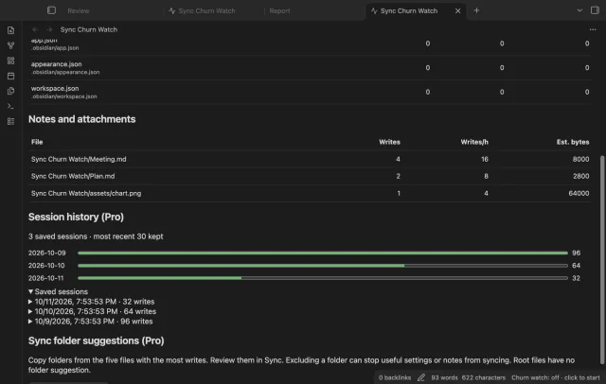Insert template using the ribbon copy icon
Image resolution: width=606 pixels, height=384 pixels.
pos(10,91)
